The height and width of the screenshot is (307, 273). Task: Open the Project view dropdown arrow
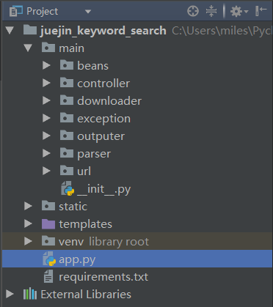tap(88, 12)
